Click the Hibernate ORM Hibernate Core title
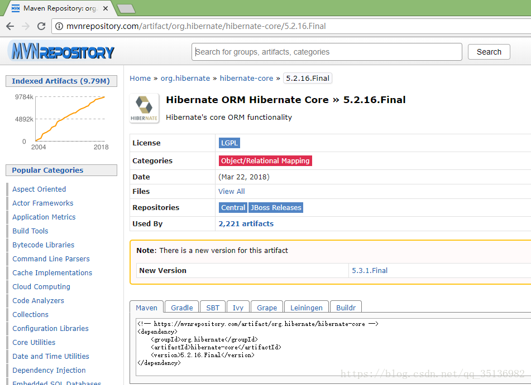Viewport: 531px width, 385px height. pyautogui.click(x=286, y=100)
